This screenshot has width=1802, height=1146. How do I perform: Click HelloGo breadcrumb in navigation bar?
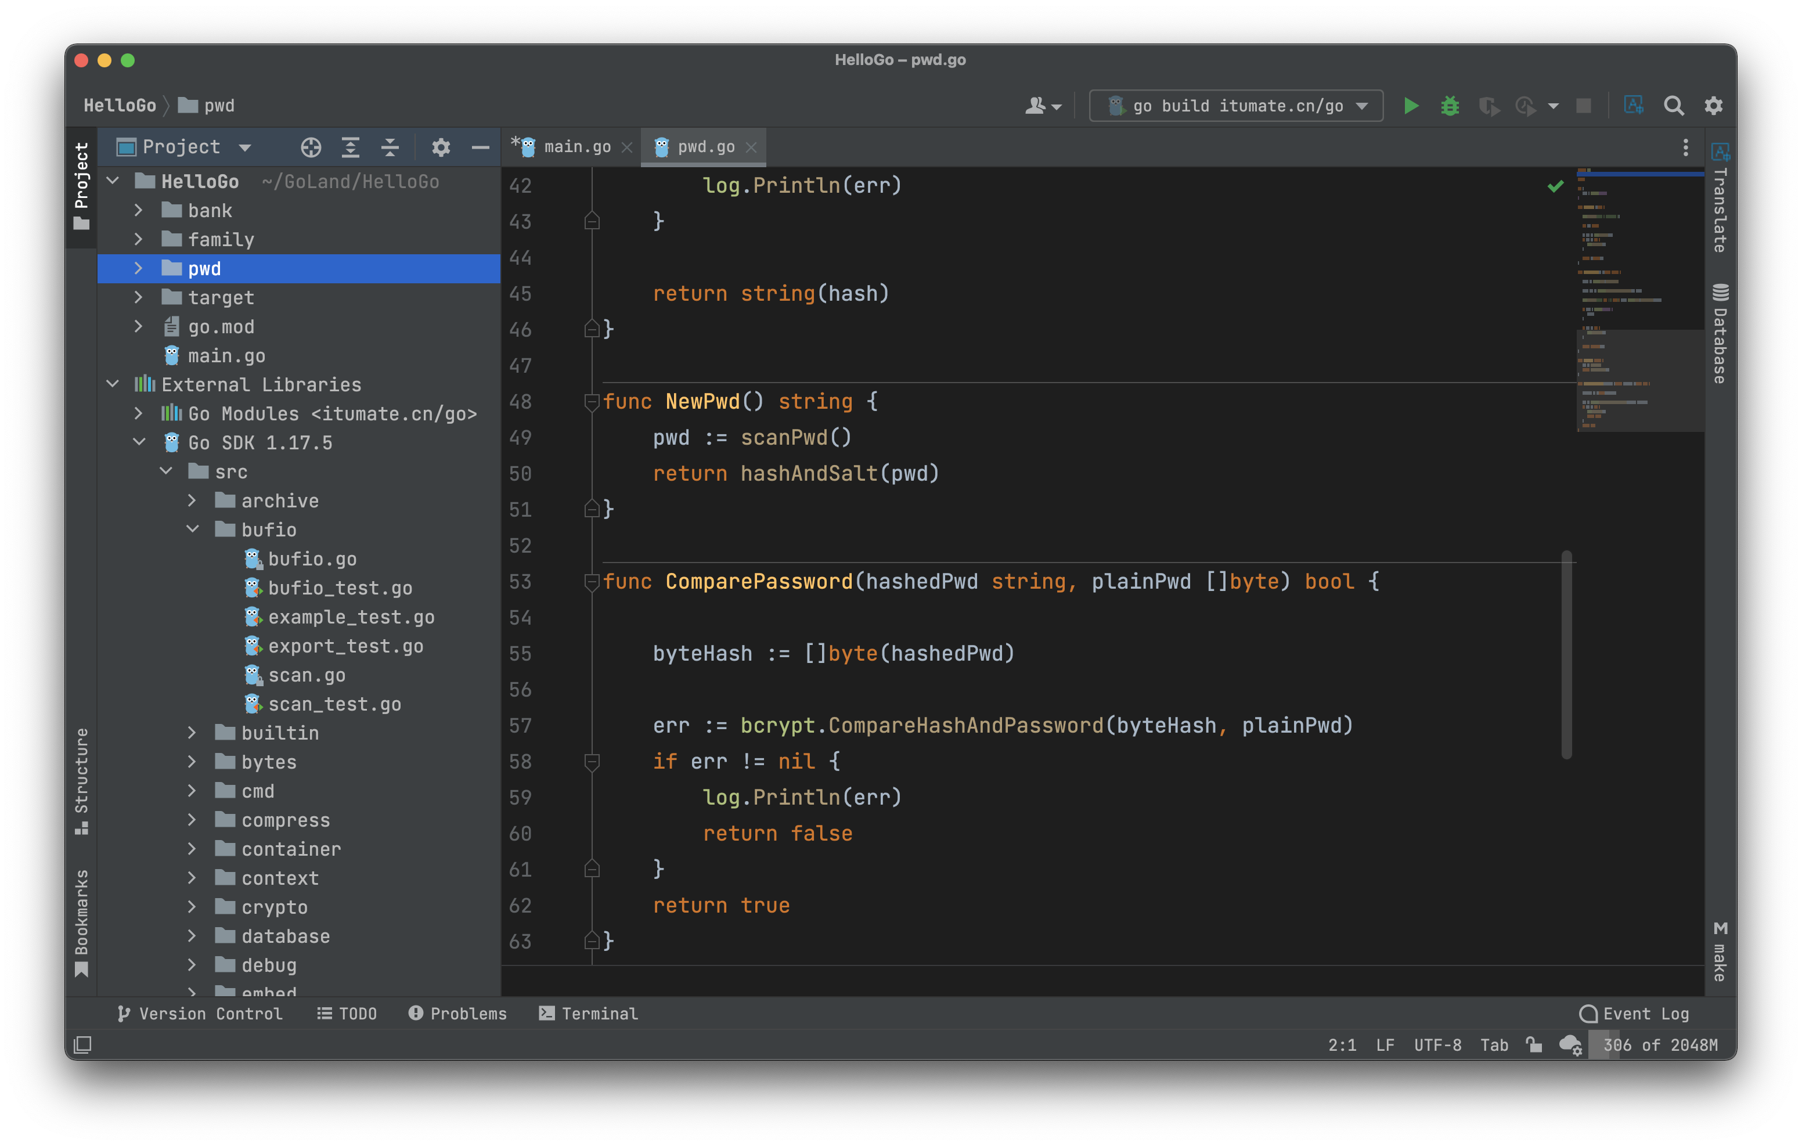120,106
